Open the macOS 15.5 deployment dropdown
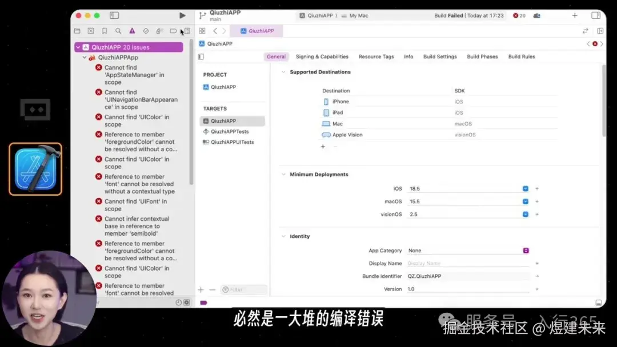The height and width of the screenshot is (347, 617). [526, 201]
